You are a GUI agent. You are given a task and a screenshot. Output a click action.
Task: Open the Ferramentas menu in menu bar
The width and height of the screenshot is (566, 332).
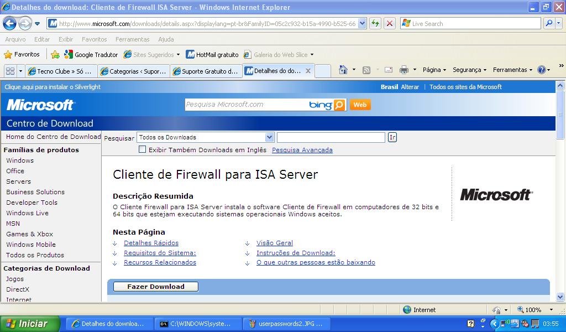[132, 39]
